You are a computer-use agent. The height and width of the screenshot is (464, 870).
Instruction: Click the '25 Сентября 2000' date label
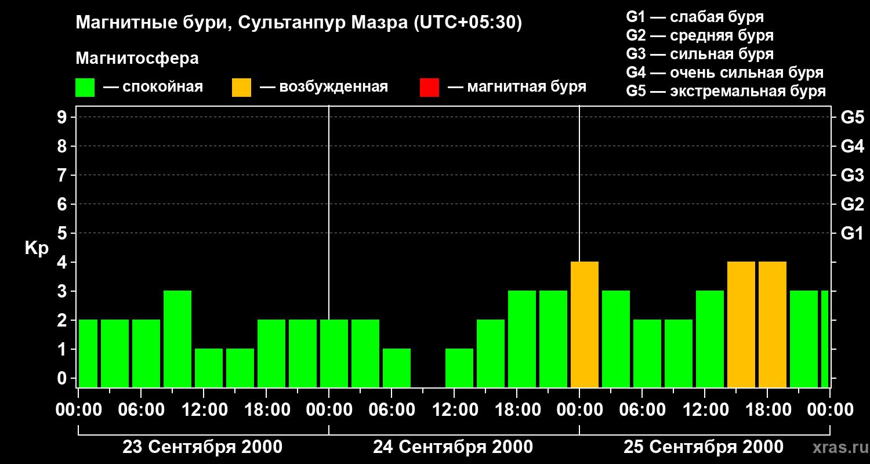coord(704,447)
